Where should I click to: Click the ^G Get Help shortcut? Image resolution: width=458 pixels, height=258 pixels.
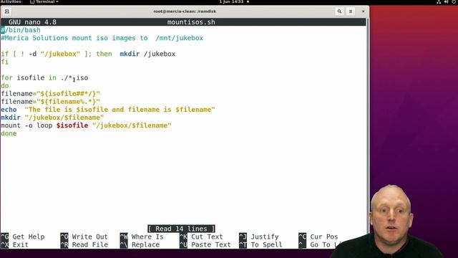pyautogui.click(x=23, y=236)
